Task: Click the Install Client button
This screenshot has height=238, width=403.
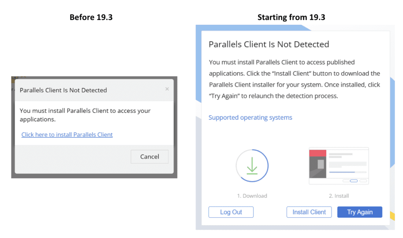Action: [309, 212]
